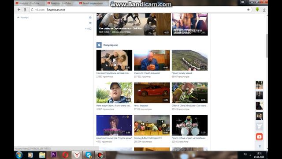This screenshot has height=159, width=282.
Task: Open One Leg B-Boy Full Respect title
Action: coord(148,138)
